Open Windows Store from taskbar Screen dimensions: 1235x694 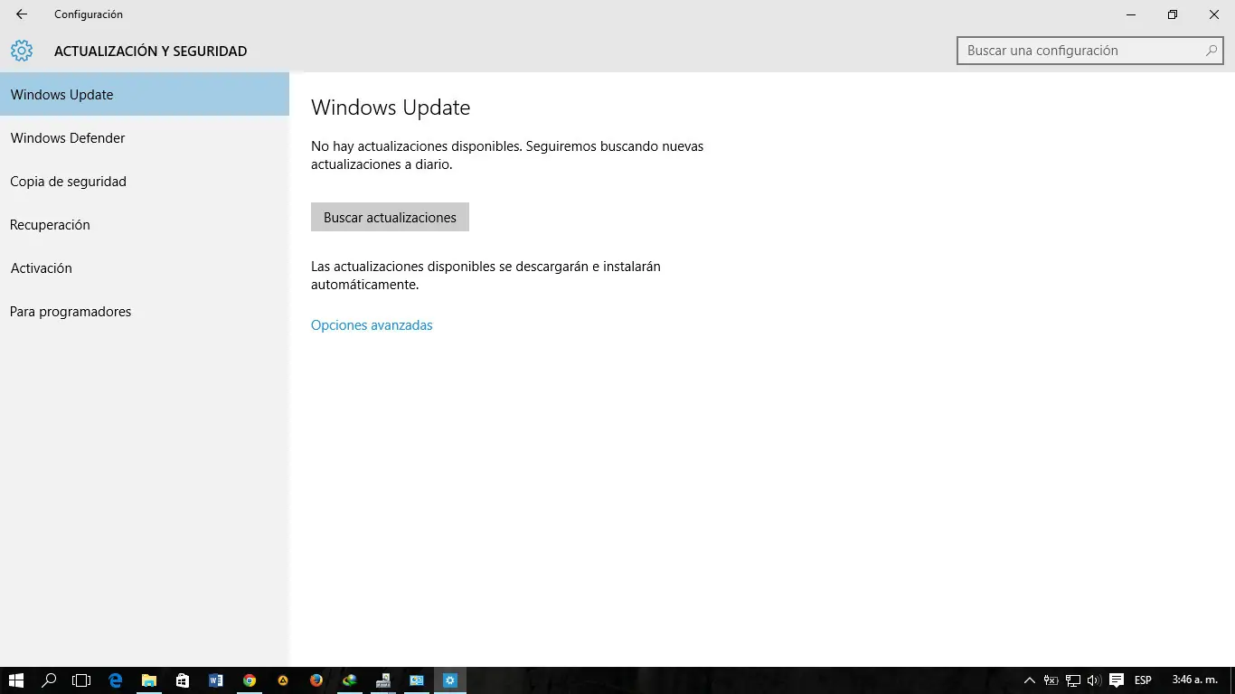(x=183, y=680)
